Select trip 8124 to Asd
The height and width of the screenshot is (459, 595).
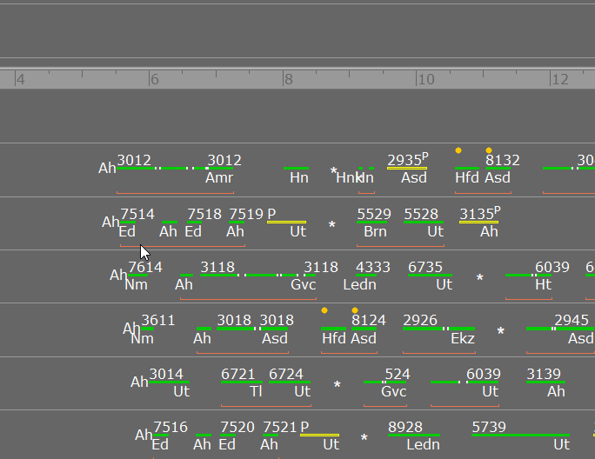(364, 329)
